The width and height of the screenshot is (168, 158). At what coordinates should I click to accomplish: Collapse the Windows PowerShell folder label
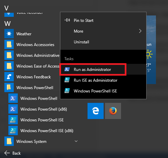[35, 88]
